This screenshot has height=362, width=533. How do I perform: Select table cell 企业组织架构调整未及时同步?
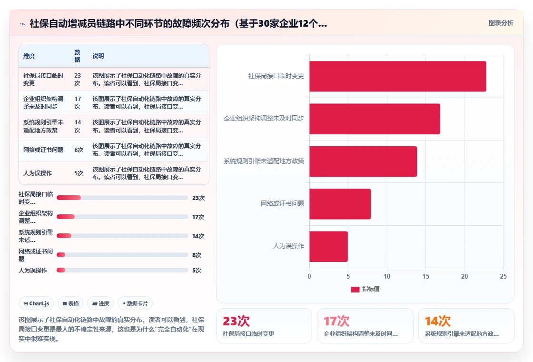tap(43, 103)
